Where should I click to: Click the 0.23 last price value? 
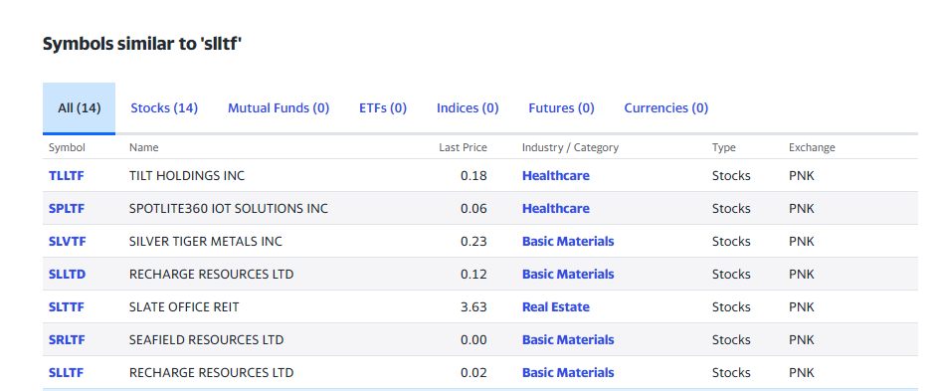473,242
